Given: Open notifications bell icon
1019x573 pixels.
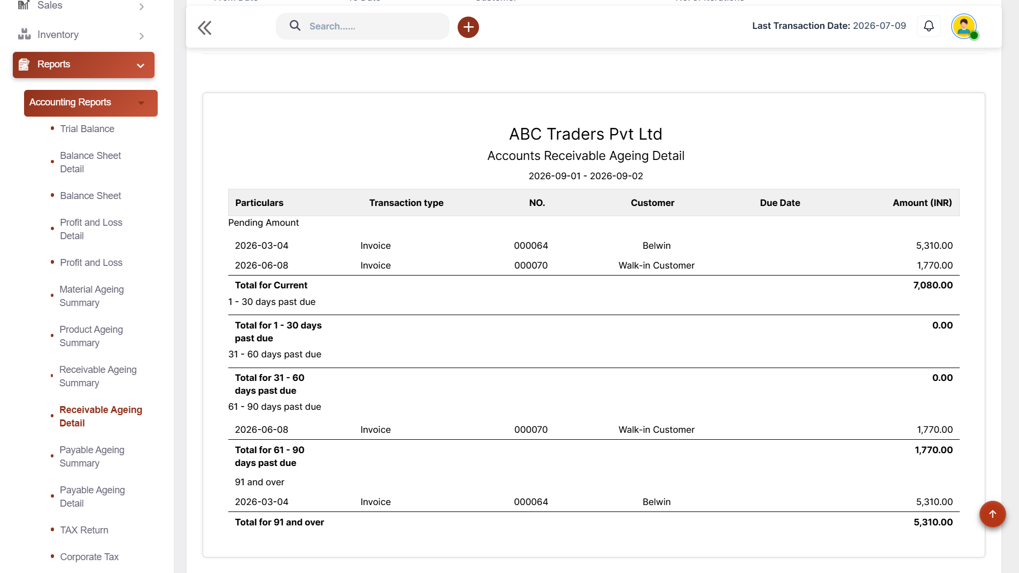Looking at the screenshot, I should tap(929, 26).
